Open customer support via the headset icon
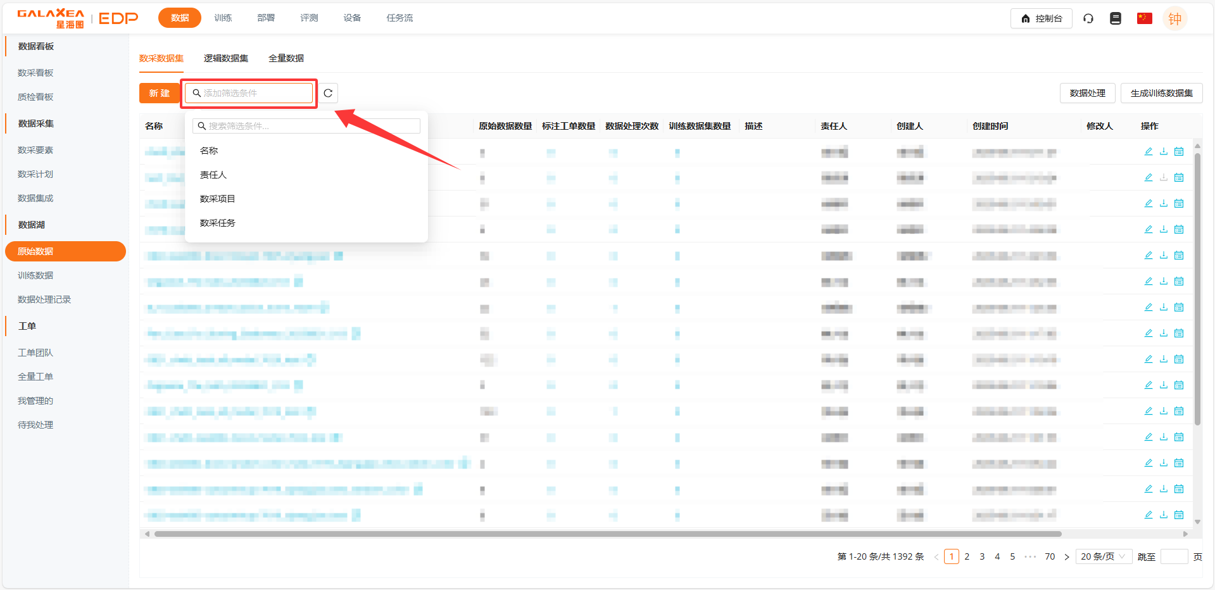This screenshot has width=1215, height=590. pyautogui.click(x=1088, y=18)
